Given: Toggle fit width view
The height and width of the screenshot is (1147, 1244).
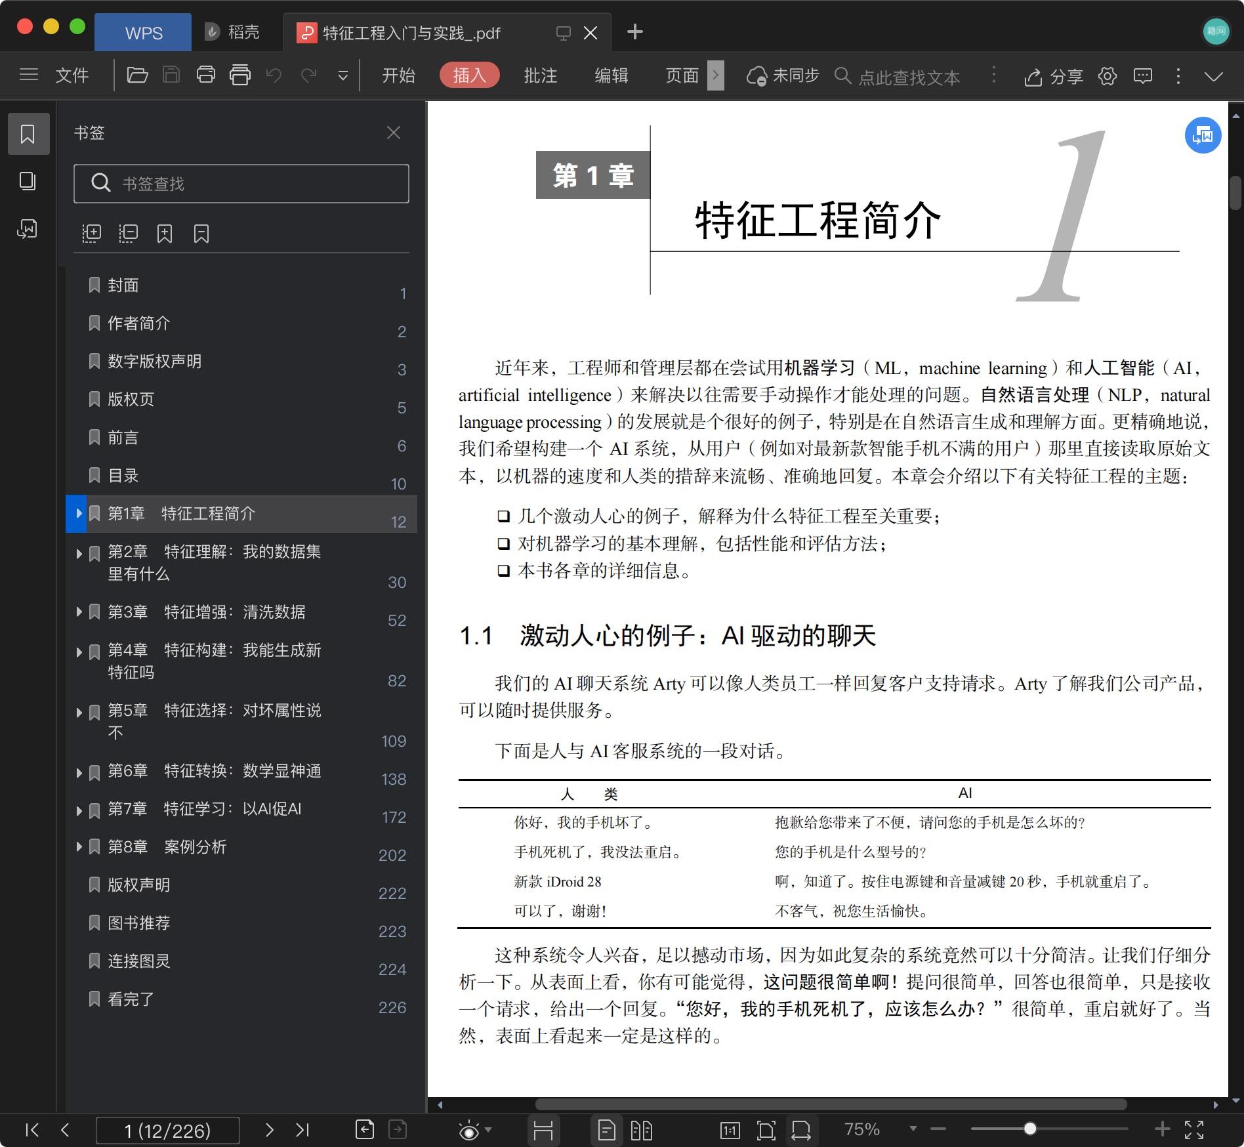Looking at the screenshot, I should 800,1130.
